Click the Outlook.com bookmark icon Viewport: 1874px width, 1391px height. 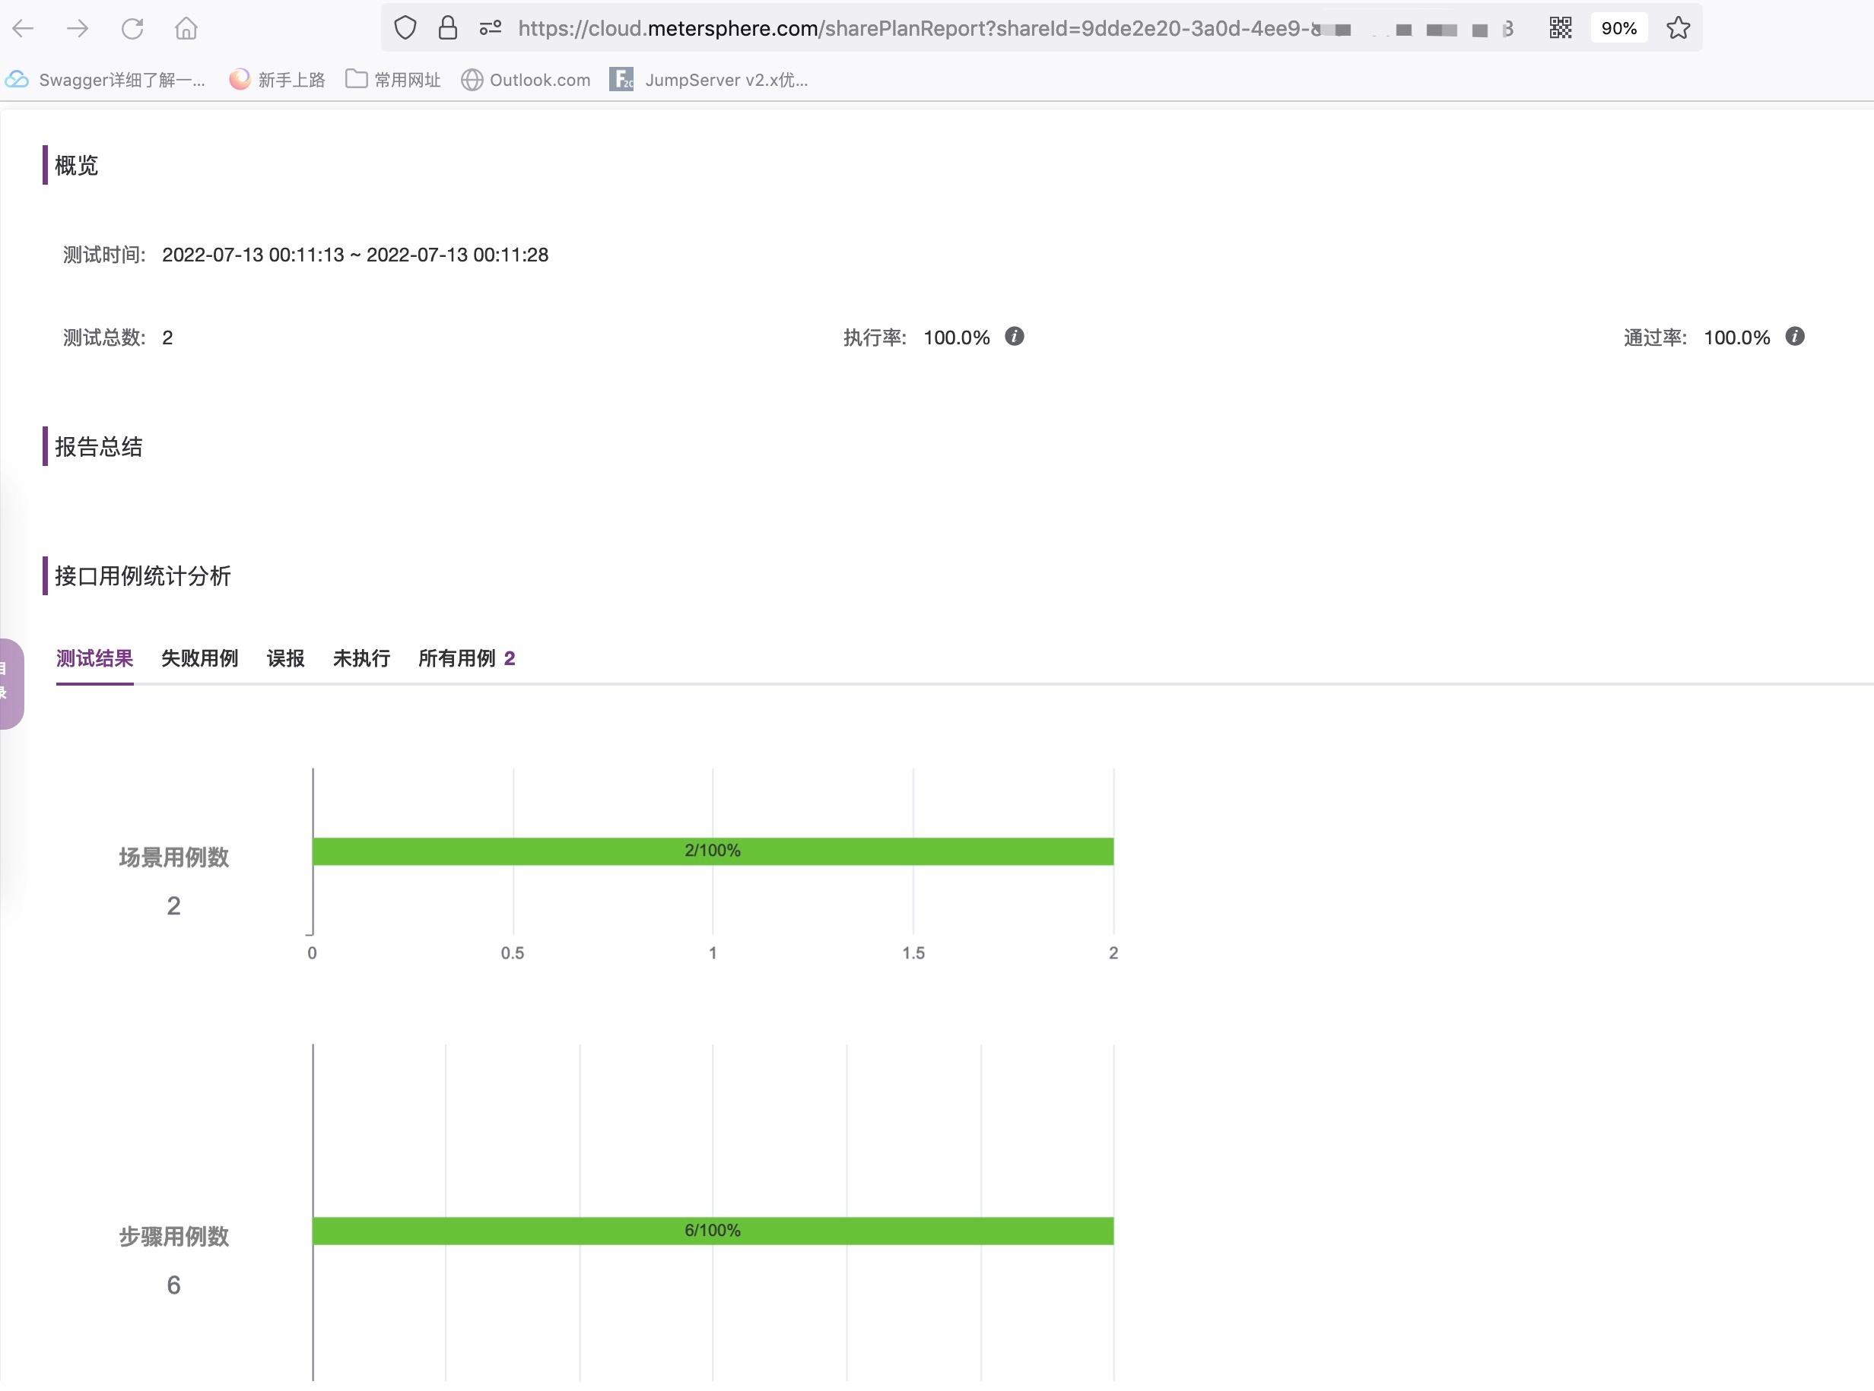click(473, 80)
